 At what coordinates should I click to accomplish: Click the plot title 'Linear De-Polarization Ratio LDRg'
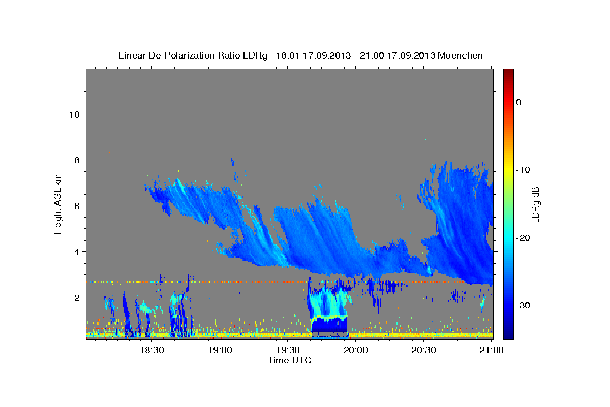[x=193, y=55]
